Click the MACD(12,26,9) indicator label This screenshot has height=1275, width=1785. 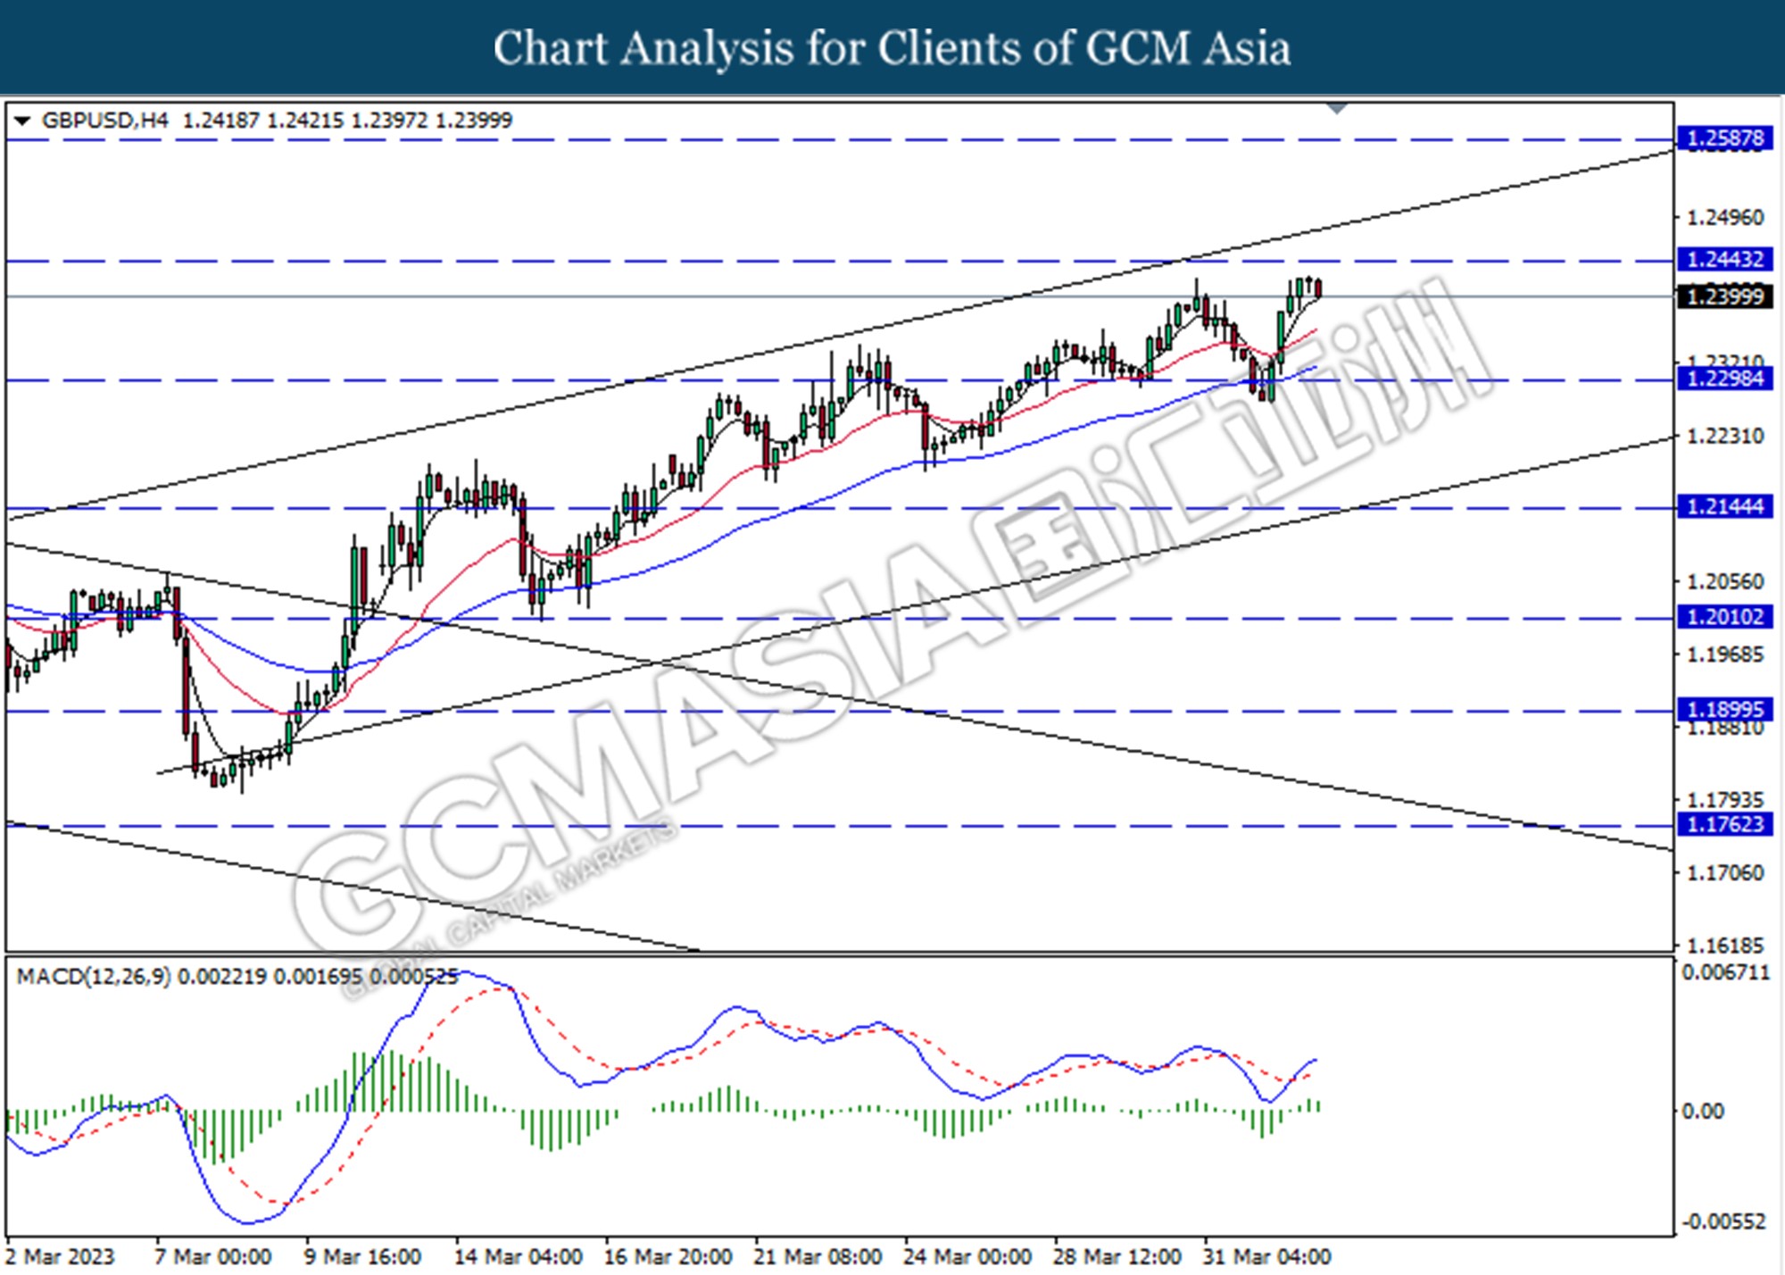(x=94, y=977)
